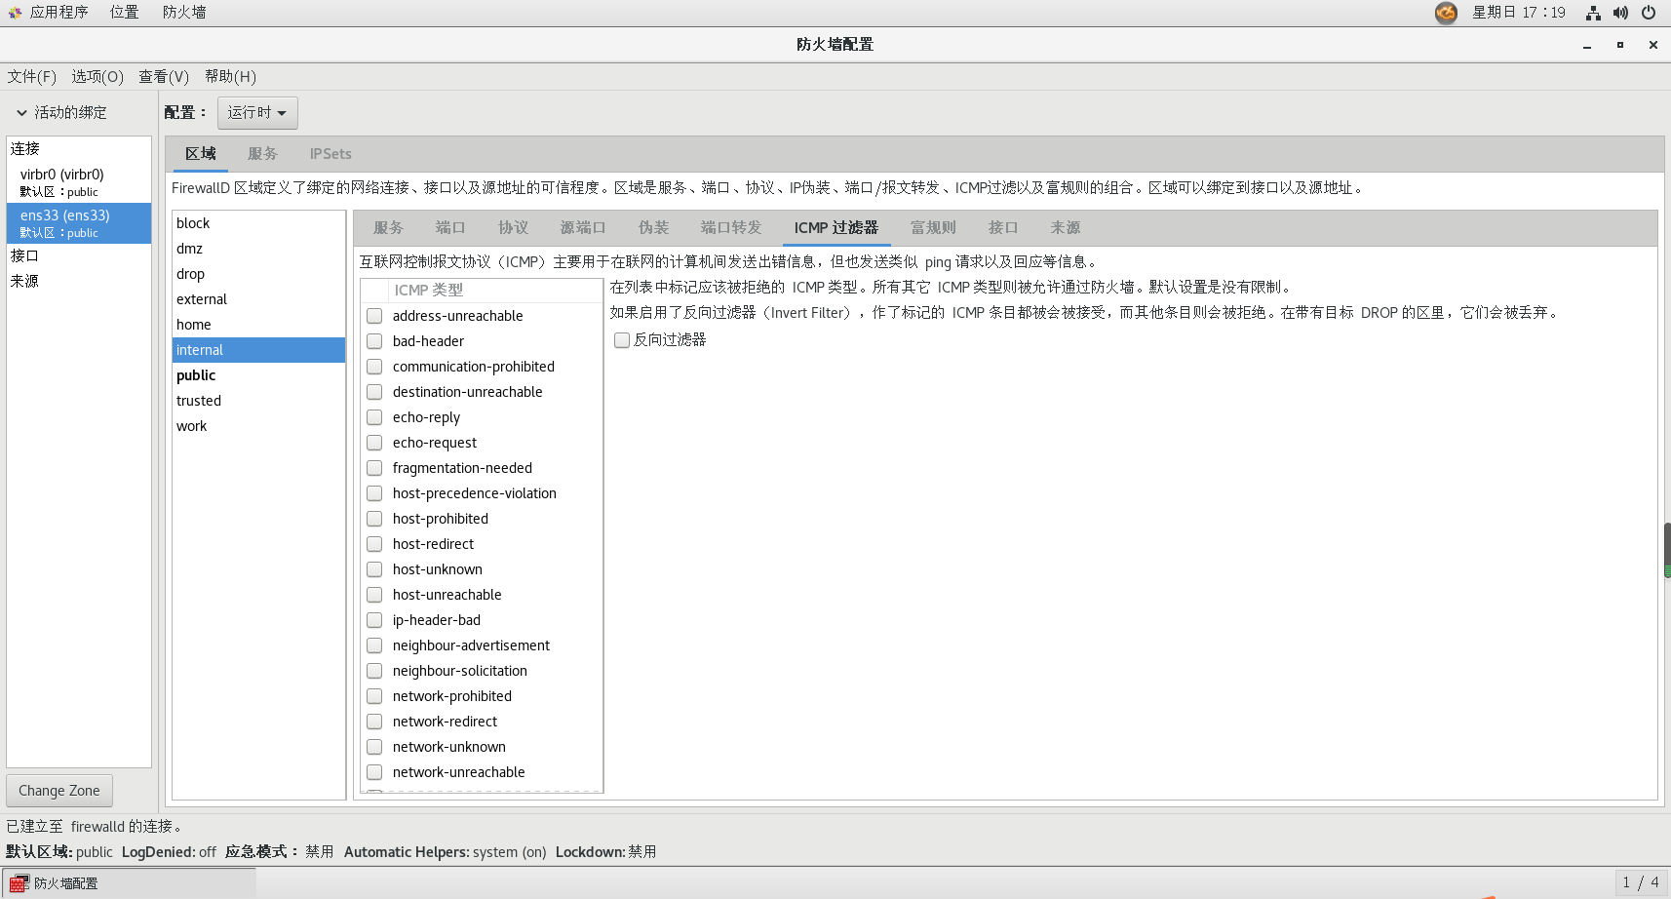This screenshot has width=1671, height=899.
Task: Click the scrollbar thumb at window's right edge
Action: (1667, 550)
